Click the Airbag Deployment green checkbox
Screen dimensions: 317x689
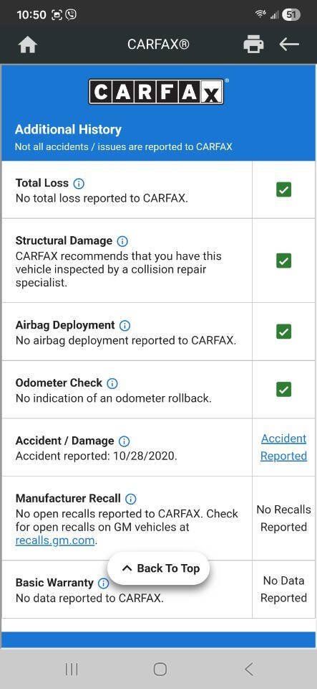click(x=283, y=332)
